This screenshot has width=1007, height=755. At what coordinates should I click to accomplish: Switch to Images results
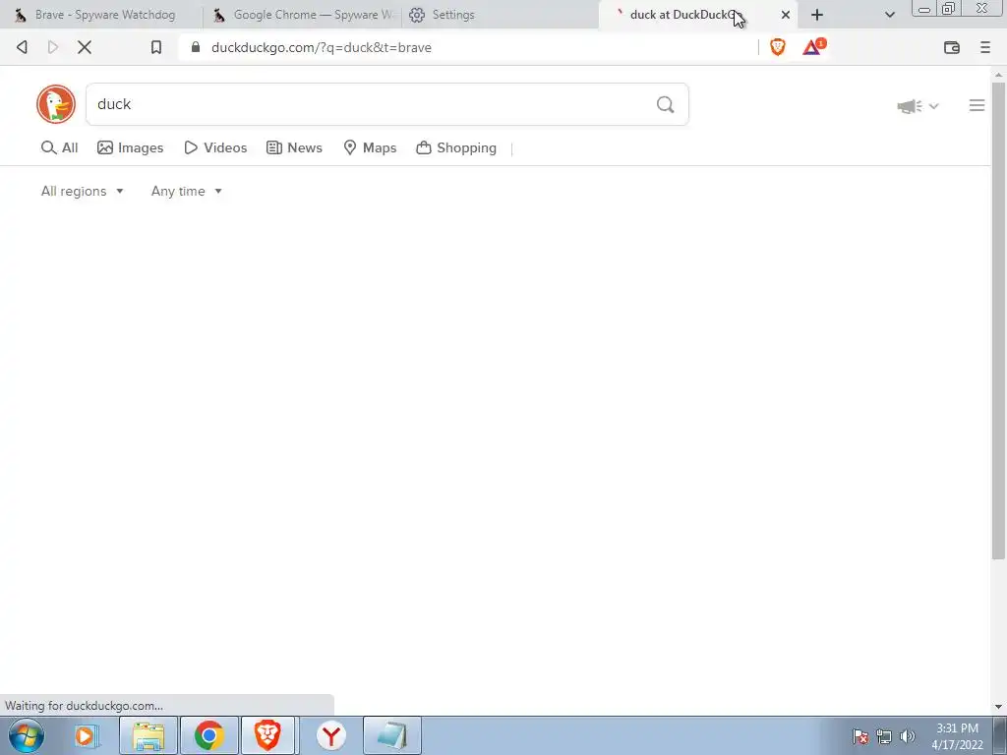click(131, 147)
